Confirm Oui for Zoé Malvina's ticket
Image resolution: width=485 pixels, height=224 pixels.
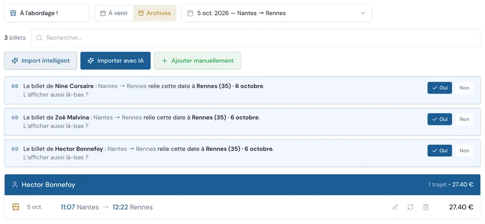click(440, 119)
